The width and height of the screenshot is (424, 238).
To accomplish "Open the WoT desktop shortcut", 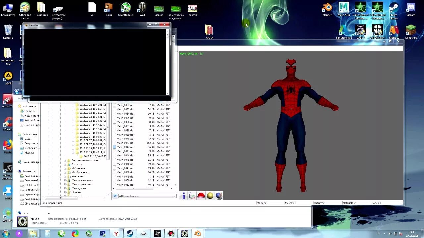I will click(142, 9).
